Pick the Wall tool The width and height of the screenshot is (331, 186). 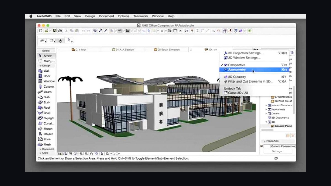click(x=46, y=71)
